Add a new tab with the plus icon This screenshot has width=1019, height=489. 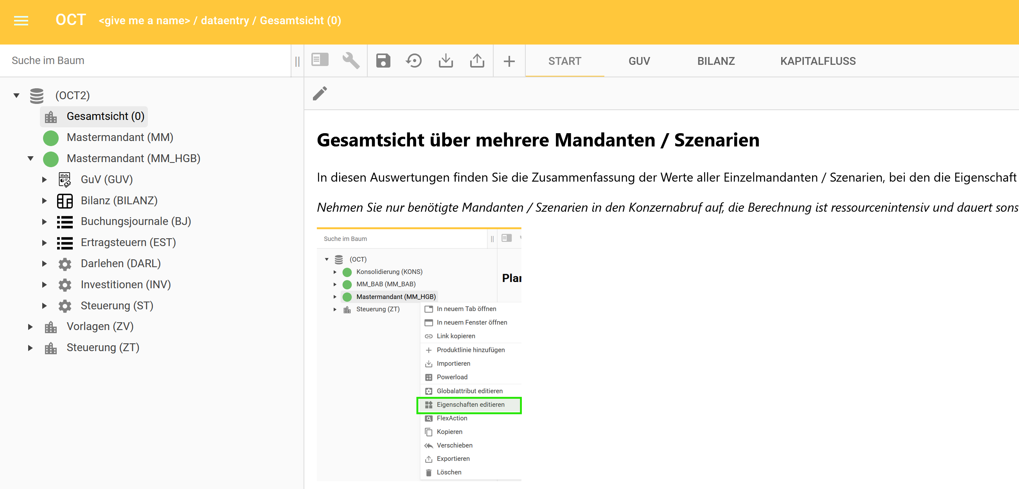509,60
